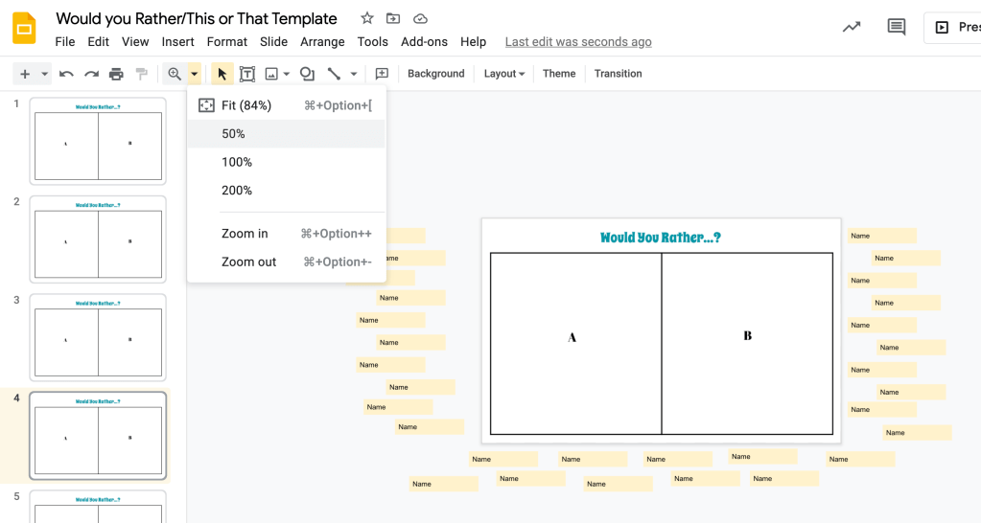This screenshot has width=981, height=523.
Task: Click the add comment toolbar icon
Action: (382, 74)
